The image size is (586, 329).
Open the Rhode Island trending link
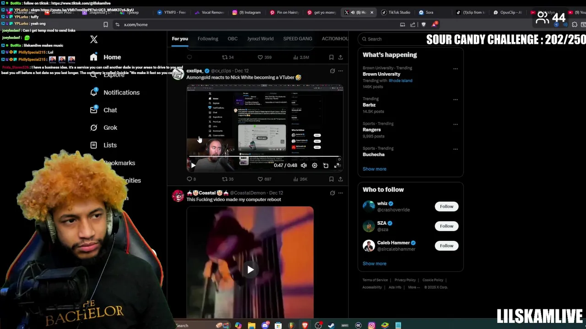[400, 80]
